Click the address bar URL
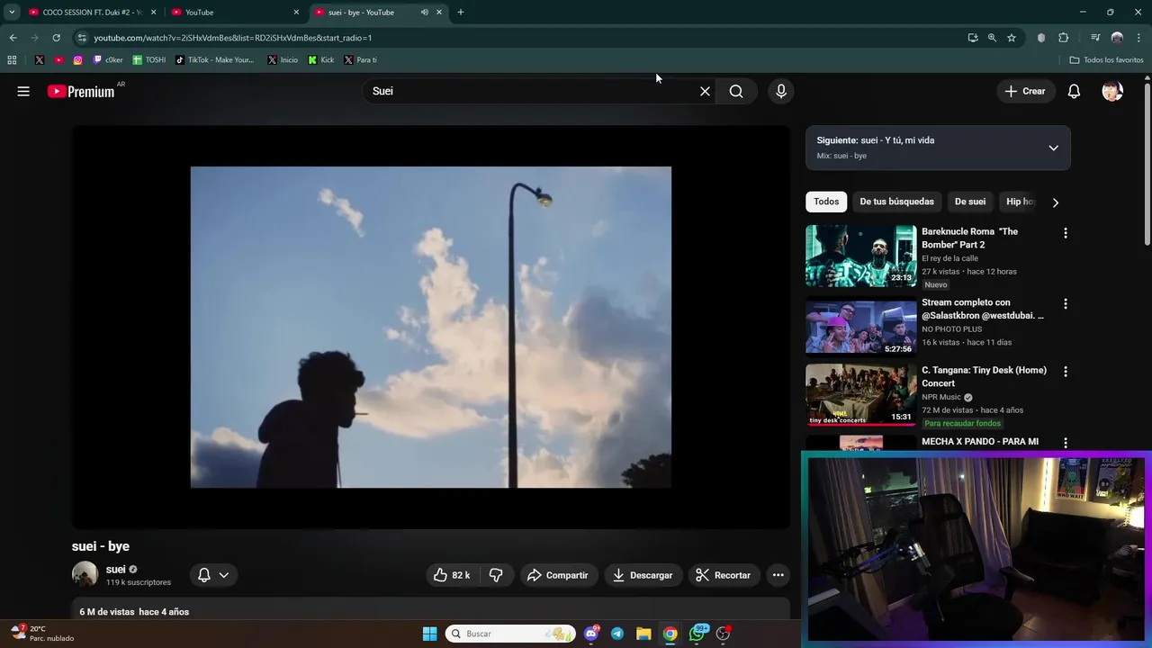 (233, 38)
